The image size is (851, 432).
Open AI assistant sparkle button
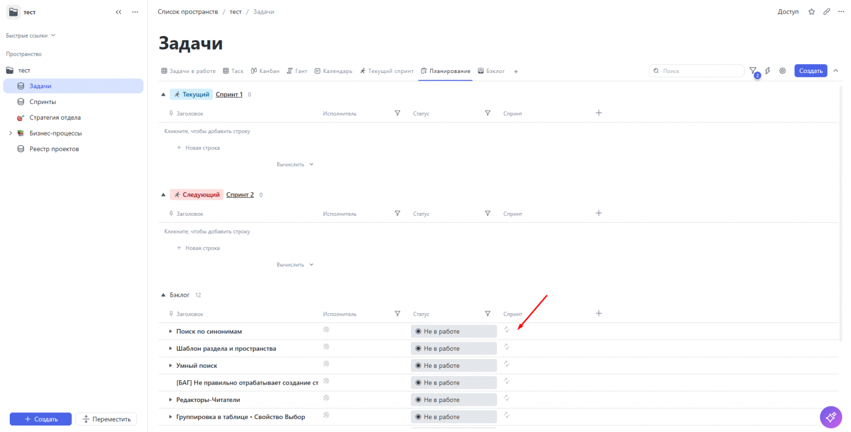pyautogui.click(x=830, y=417)
